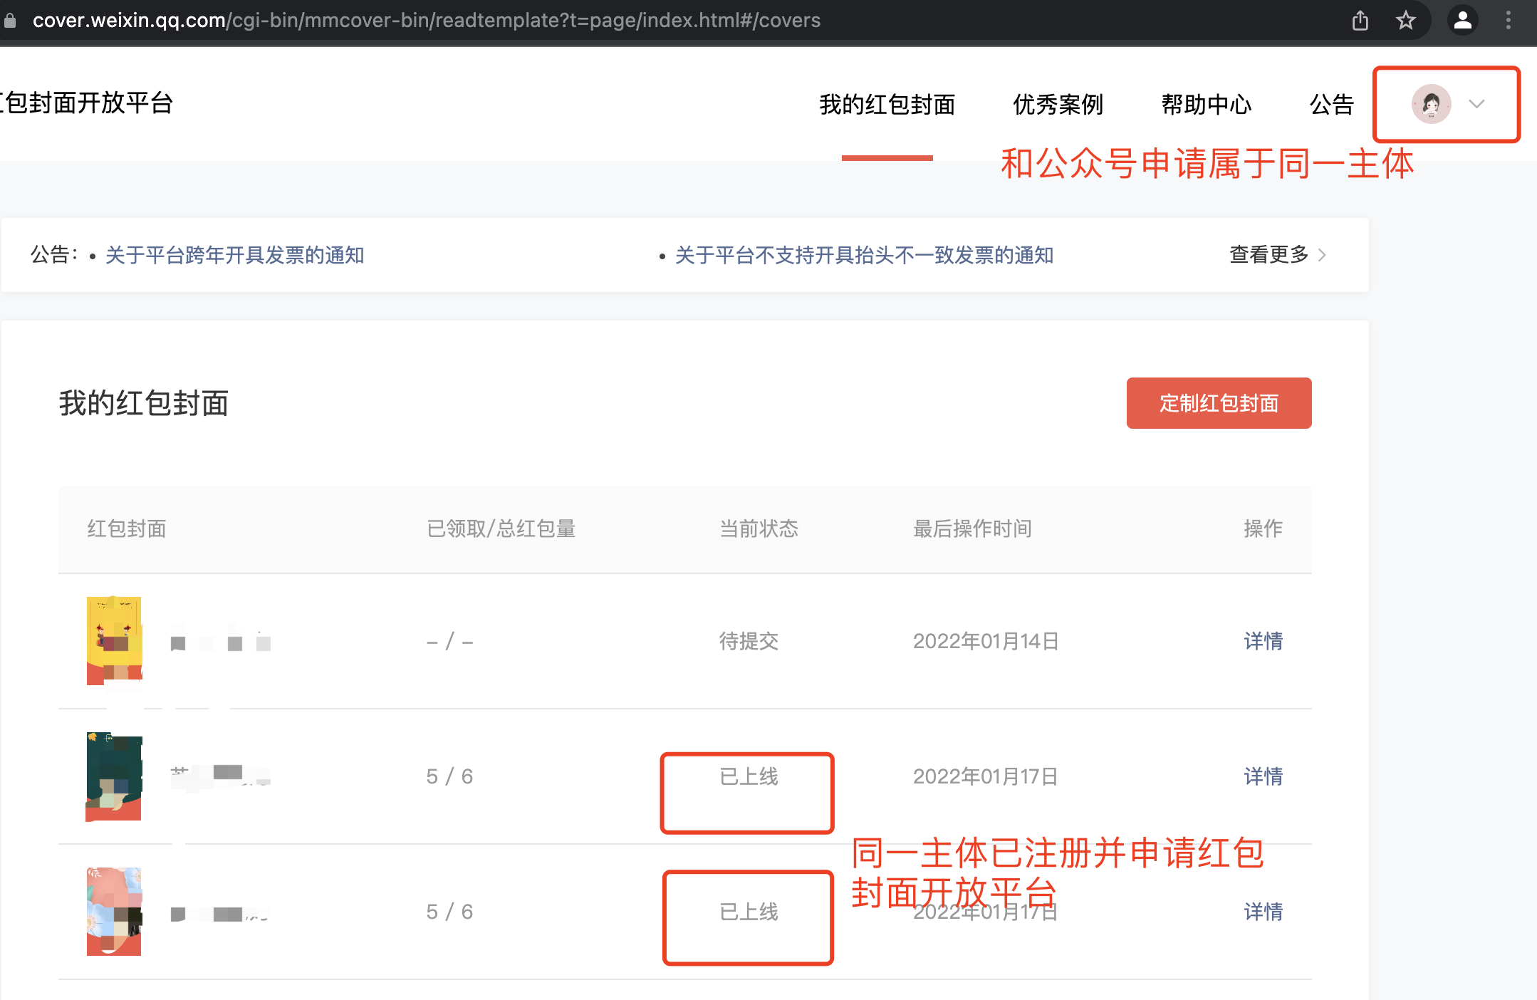Image resolution: width=1537 pixels, height=1000 pixels.
Task: Open the 公告 nav item
Action: coord(1331,105)
